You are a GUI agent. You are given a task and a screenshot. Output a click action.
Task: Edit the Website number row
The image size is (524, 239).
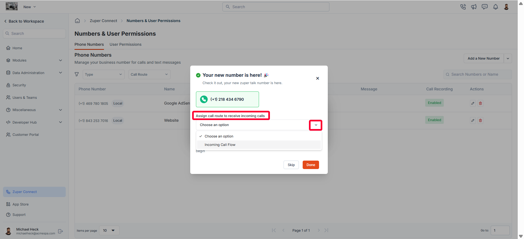473,120
